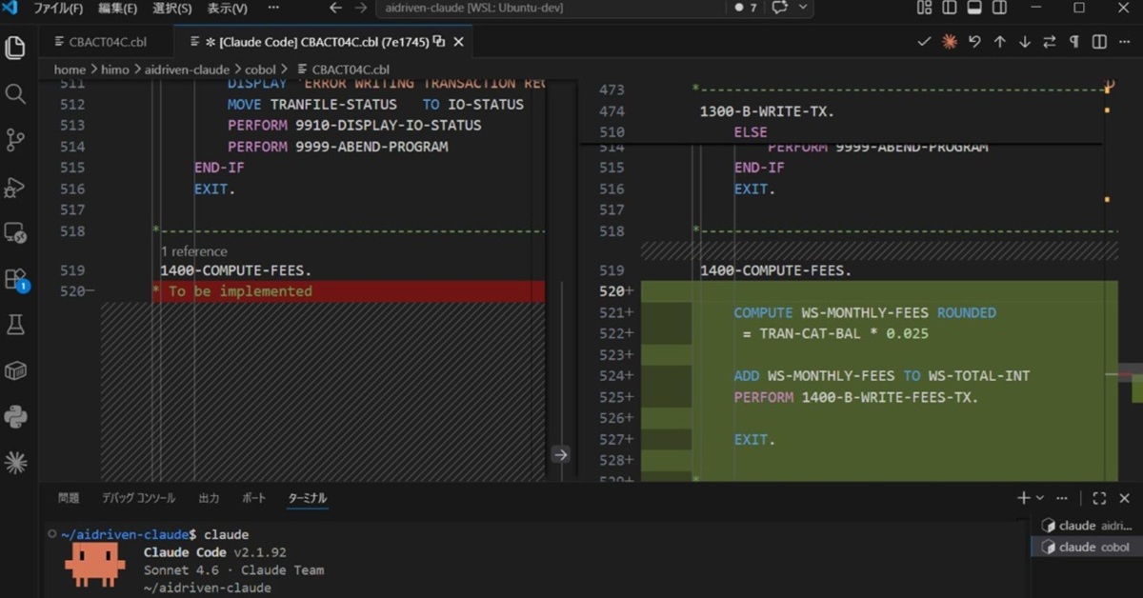This screenshot has height=598, width=1143.
Task: Split the editor with toolbar icon
Action: point(1099,42)
